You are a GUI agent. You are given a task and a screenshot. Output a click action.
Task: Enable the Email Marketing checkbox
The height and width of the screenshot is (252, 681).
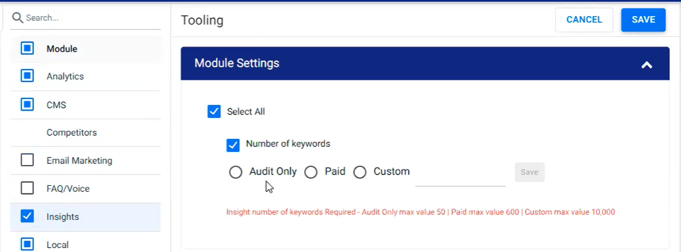(x=27, y=160)
